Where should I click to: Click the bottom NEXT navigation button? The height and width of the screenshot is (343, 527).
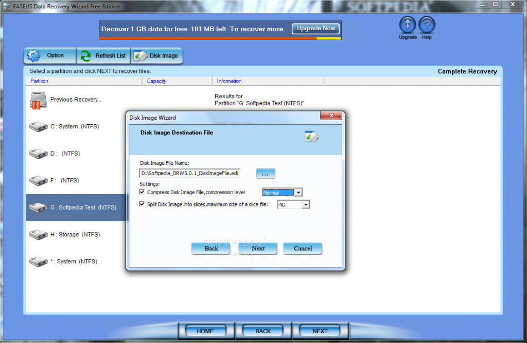tap(320, 331)
